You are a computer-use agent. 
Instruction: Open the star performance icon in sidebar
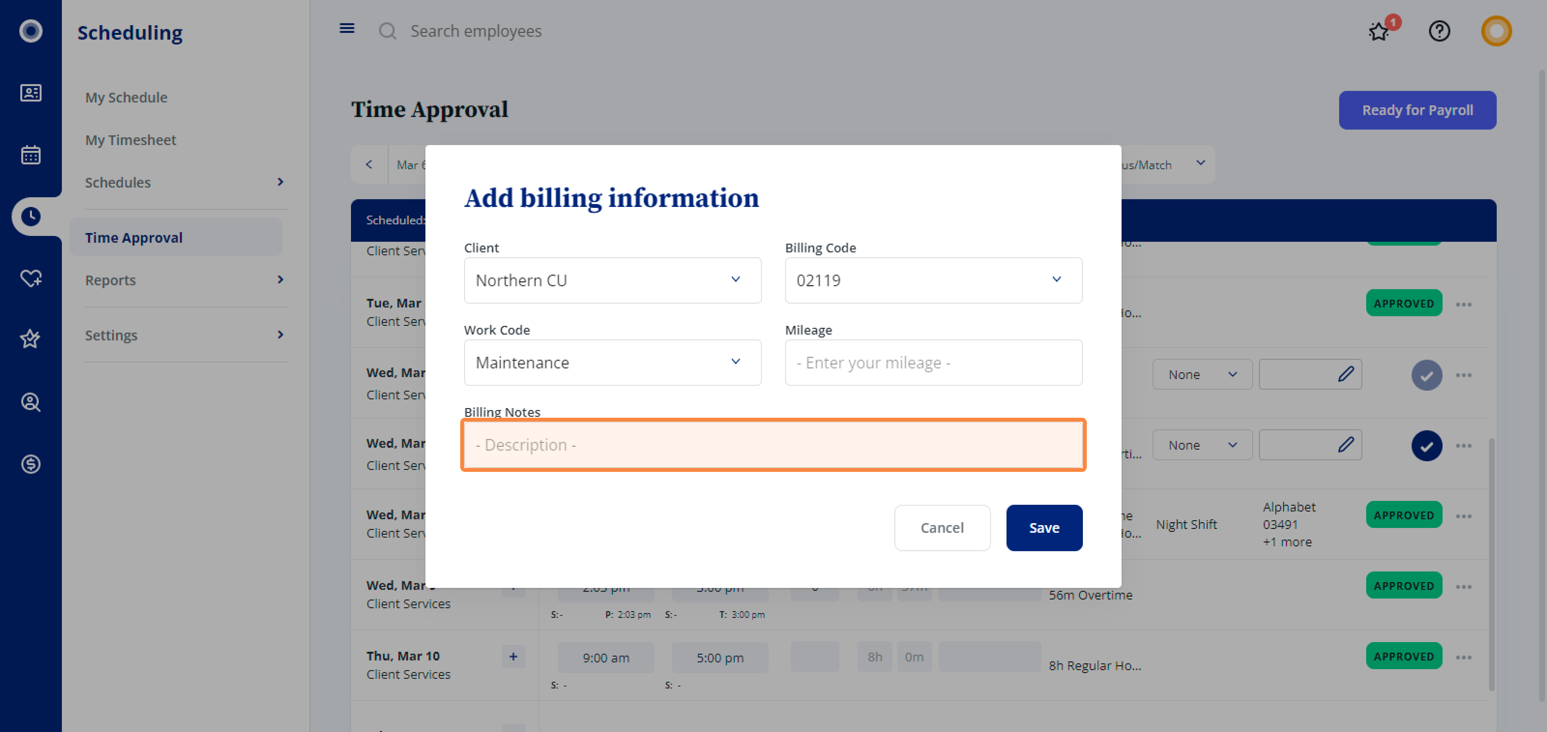pyautogui.click(x=30, y=339)
